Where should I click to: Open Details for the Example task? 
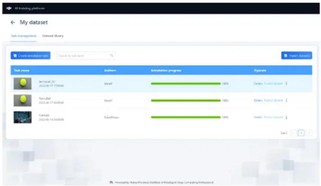(258, 117)
